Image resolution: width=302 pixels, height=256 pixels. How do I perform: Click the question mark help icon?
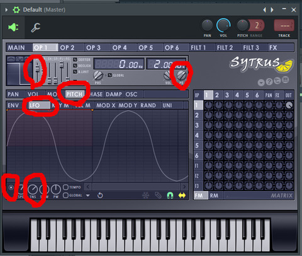click(x=269, y=81)
